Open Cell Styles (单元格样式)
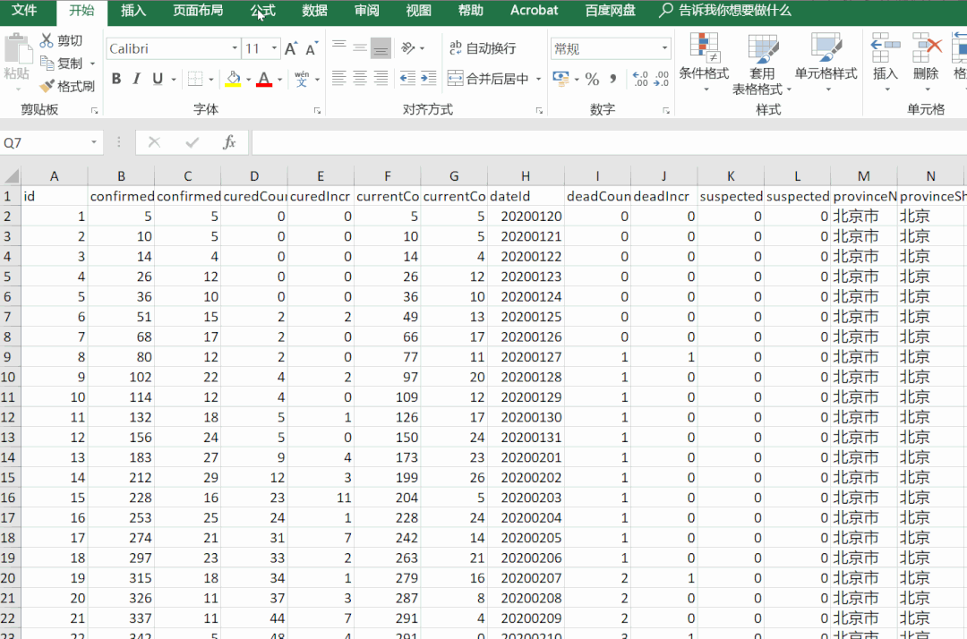This screenshot has width=967, height=639. [826, 62]
